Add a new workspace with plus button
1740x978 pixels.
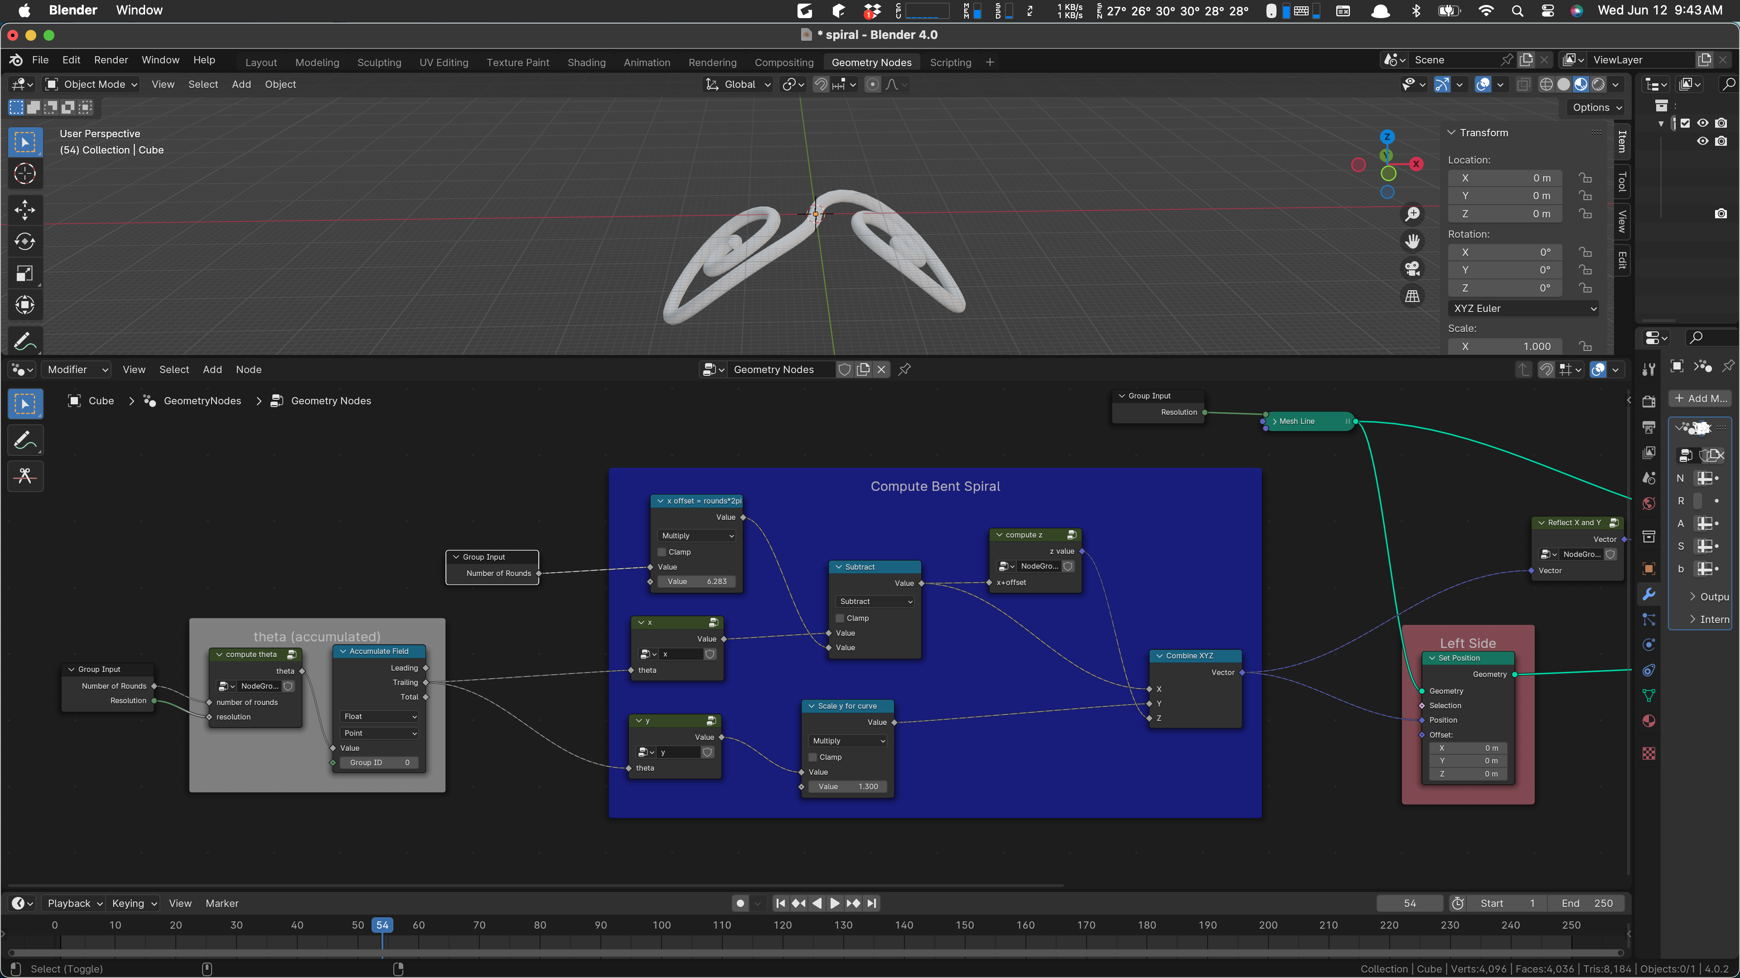click(x=990, y=62)
